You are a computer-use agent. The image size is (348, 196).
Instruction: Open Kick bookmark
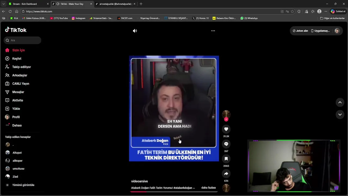14,18
